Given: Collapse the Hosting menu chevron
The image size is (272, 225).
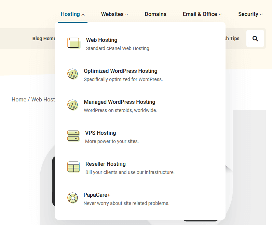Looking at the screenshot, I should (83, 15).
